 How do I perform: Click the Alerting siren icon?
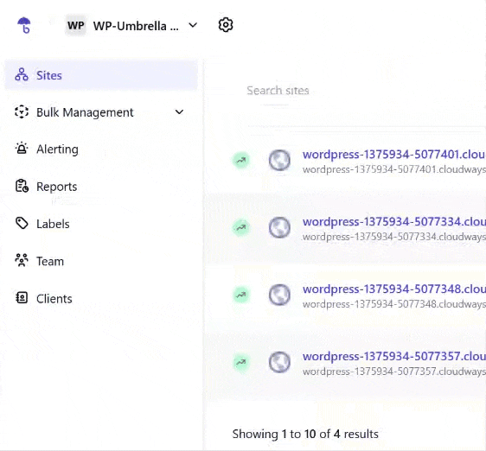(x=22, y=149)
